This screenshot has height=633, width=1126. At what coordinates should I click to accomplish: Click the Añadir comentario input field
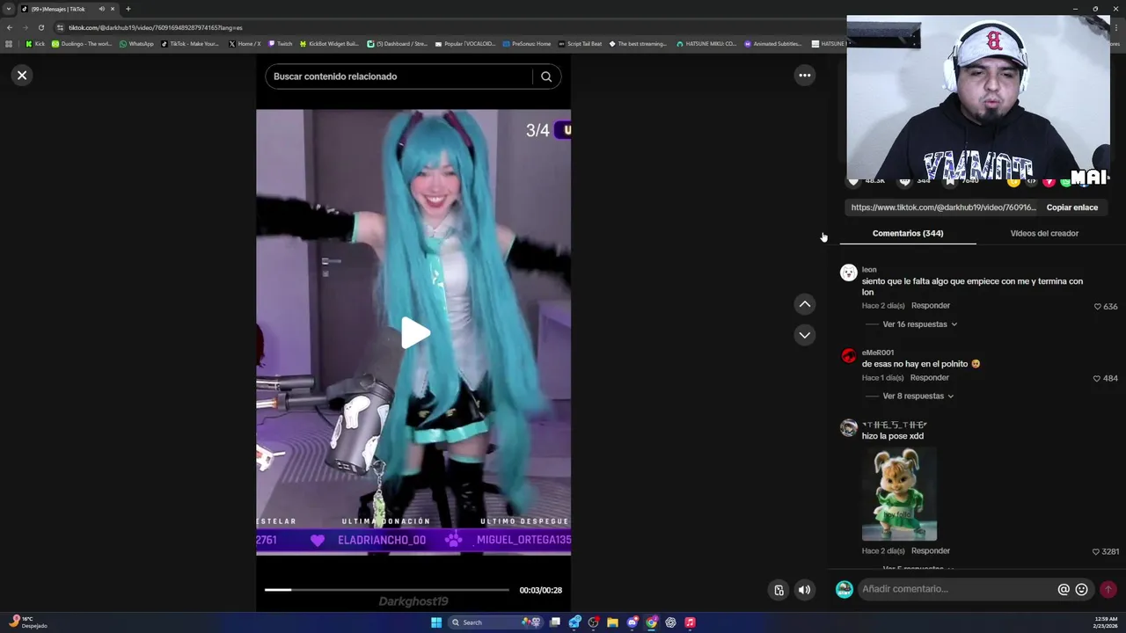957,589
